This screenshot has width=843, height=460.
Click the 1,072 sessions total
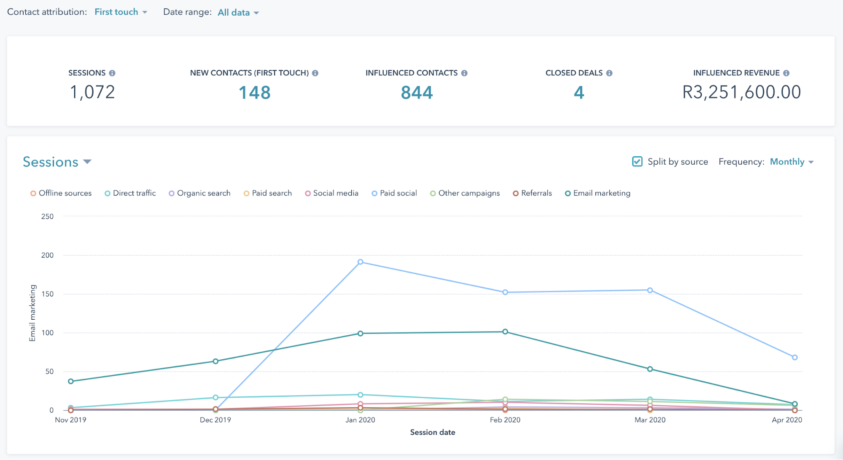(x=92, y=93)
